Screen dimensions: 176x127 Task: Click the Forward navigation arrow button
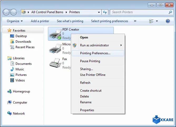click(13, 12)
